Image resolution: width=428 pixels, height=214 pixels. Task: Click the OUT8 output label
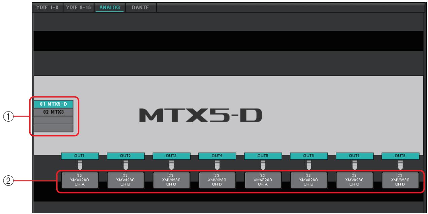tap(400, 156)
